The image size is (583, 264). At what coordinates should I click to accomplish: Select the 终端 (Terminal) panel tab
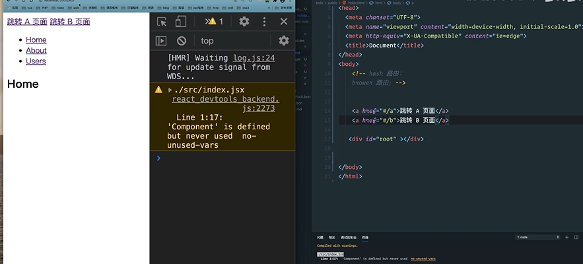365,237
